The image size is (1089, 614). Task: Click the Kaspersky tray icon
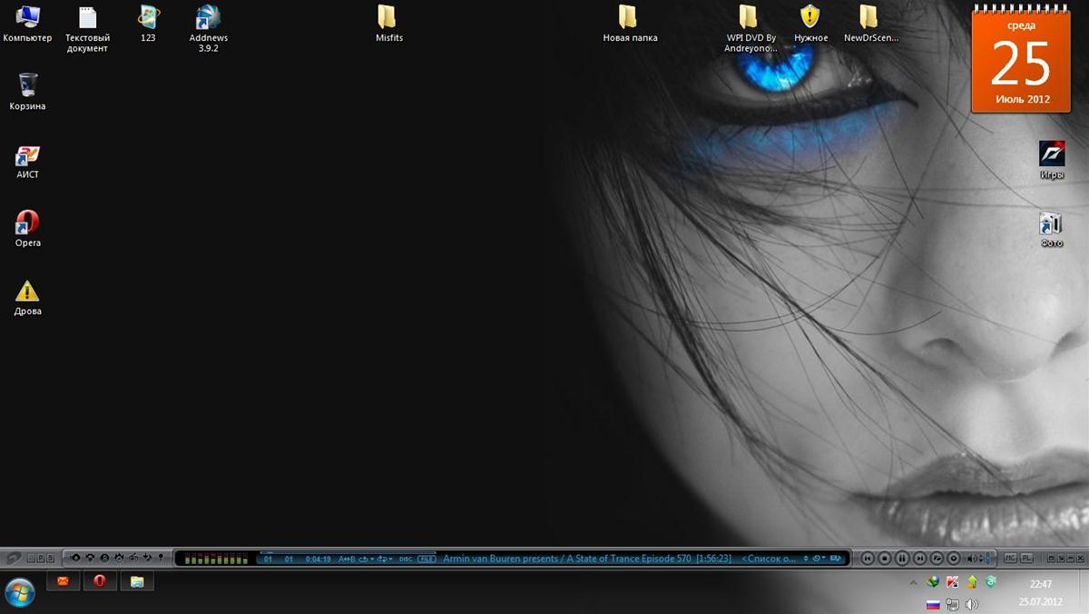click(x=952, y=582)
